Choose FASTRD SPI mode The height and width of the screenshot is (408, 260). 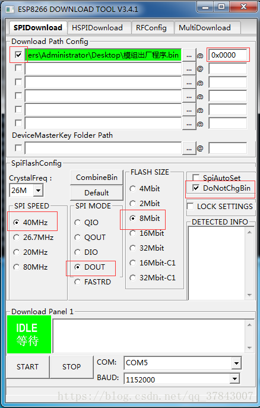(93, 282)
